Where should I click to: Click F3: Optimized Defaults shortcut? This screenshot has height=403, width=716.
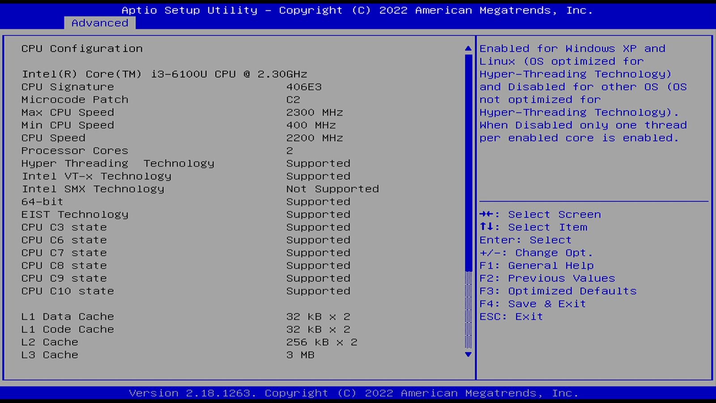(x=558, y=291)
